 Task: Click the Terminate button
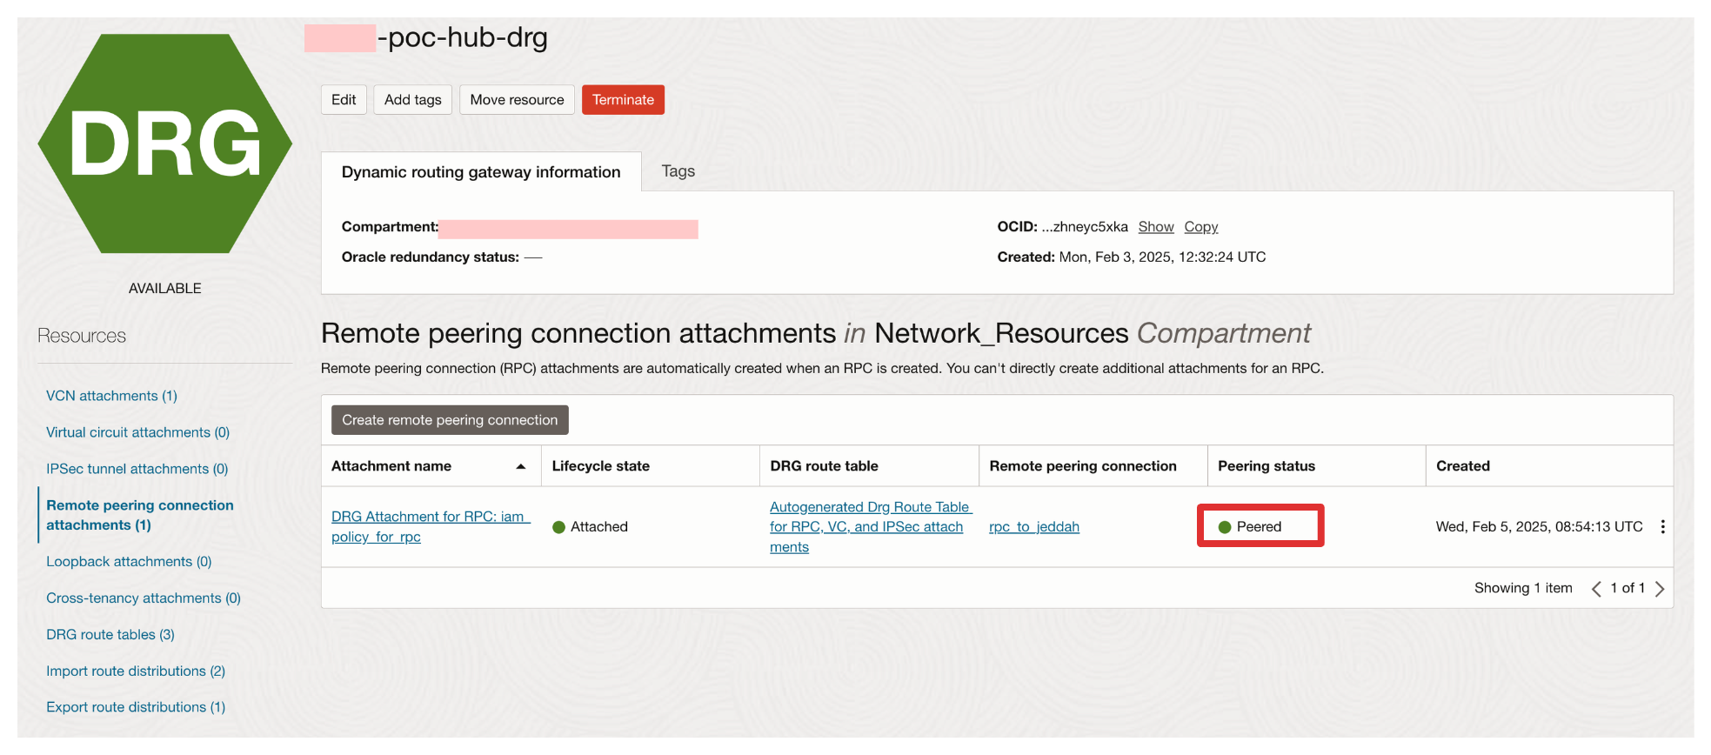click(623, 100)
